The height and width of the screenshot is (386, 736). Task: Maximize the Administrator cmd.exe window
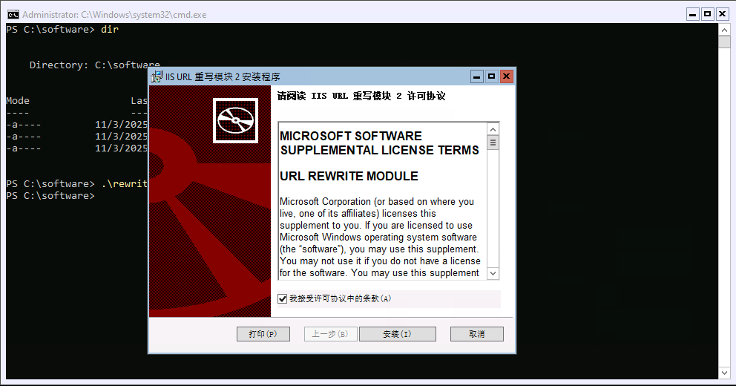[707, 13]
